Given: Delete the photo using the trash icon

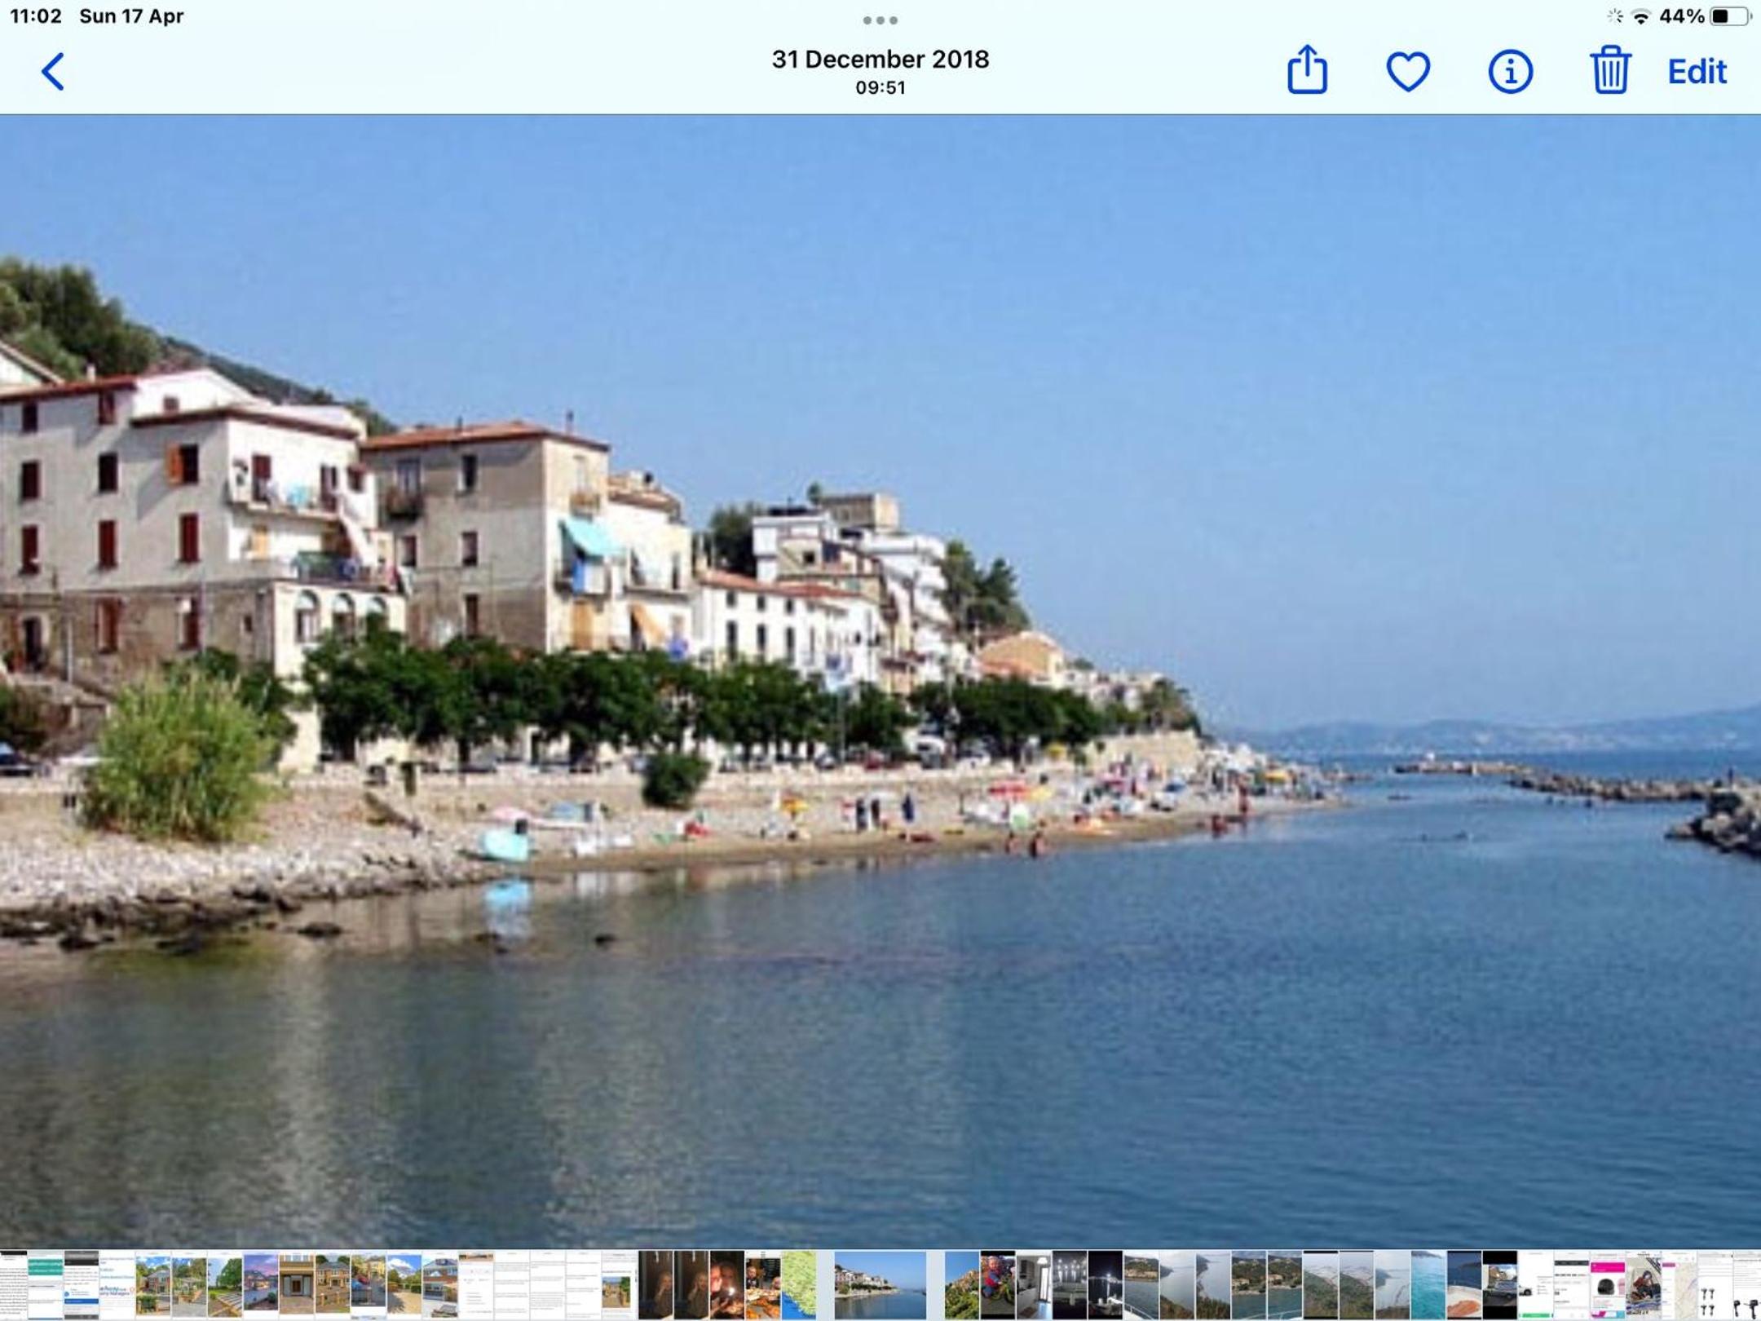Looking at the screenshot, I should [1610, 70].
